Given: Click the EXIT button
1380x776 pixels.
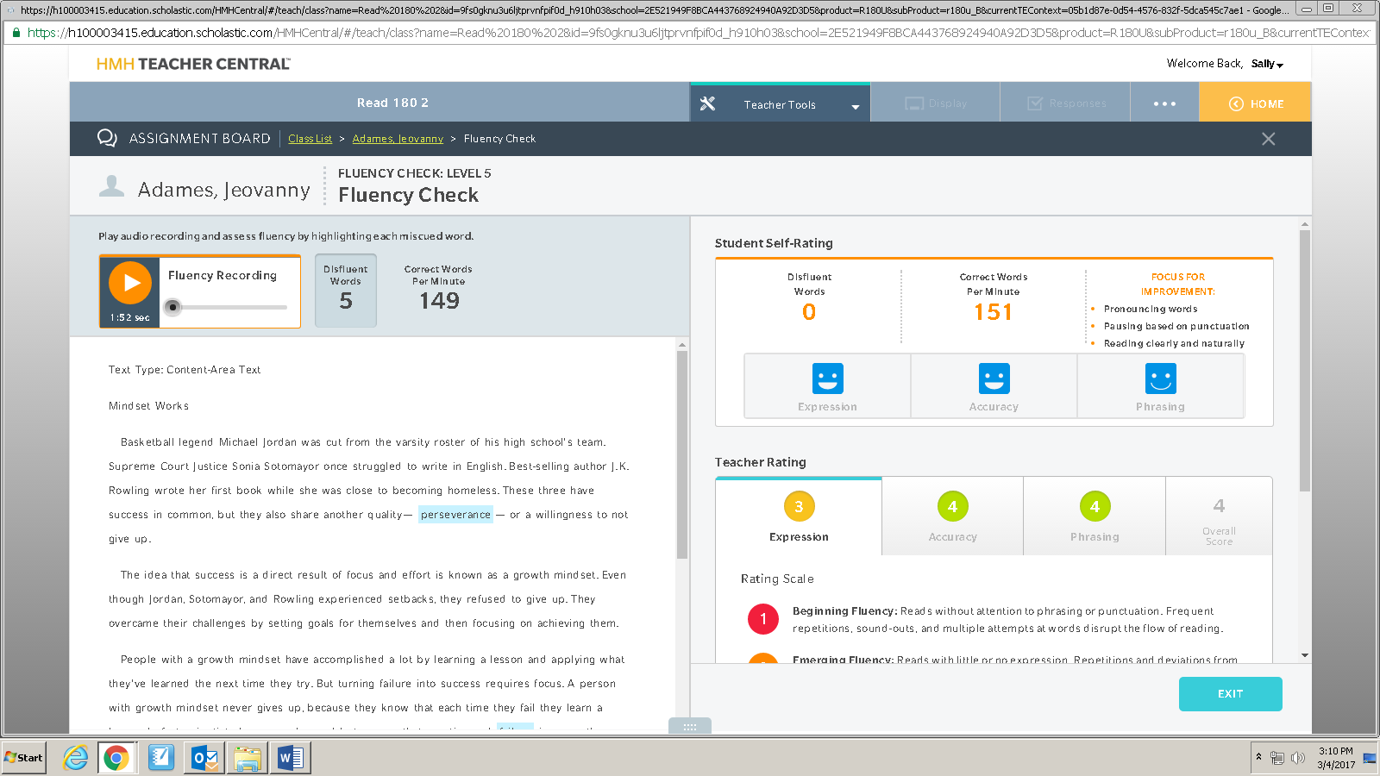Looking at the screenshot, I should pyautogui.click(x=1230, y=694).
